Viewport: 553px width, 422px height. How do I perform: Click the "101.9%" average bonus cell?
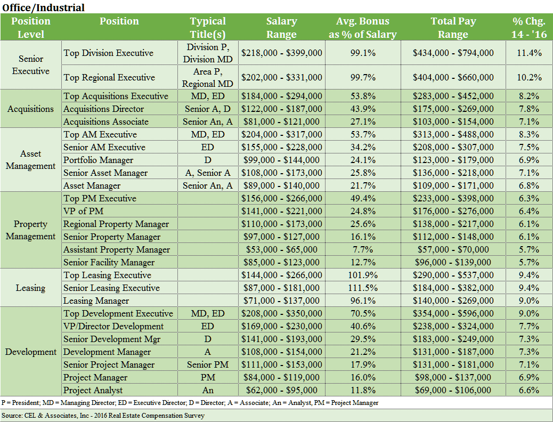[363, 275]
